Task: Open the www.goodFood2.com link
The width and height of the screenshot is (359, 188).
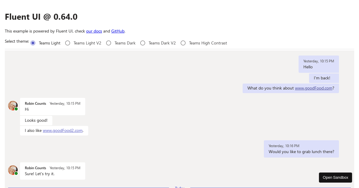Action: coord(63,130)
